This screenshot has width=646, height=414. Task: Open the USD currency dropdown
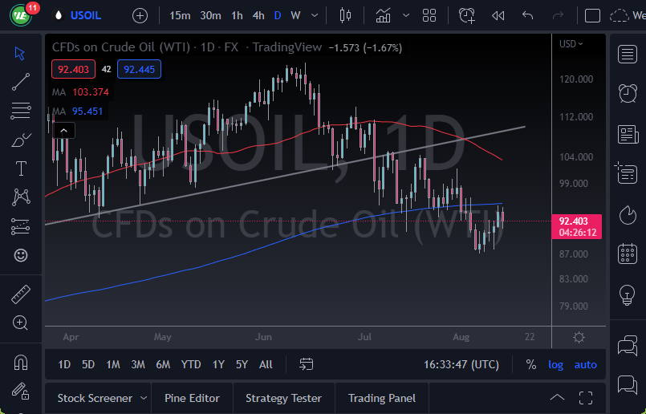[571, 43]
